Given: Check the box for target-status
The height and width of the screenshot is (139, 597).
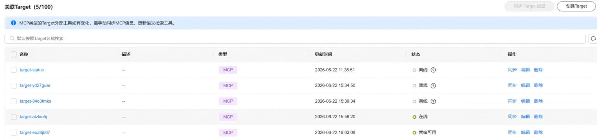Looking at the screenshot, I should [14, 70].
